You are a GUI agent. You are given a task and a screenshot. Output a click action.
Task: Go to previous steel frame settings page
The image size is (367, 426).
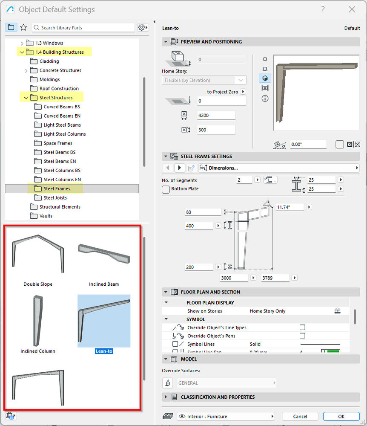(168, 168)
